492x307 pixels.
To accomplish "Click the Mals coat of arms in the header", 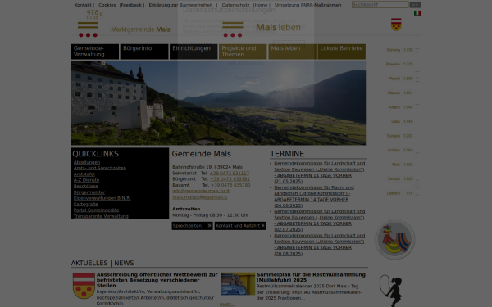I will (396, 25).
